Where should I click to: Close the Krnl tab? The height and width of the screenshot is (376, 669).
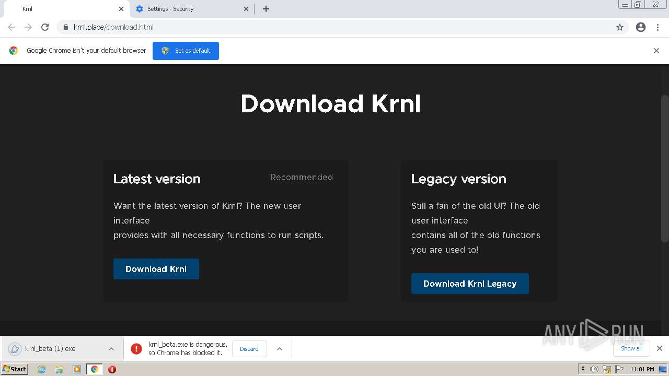coord(121,9)
